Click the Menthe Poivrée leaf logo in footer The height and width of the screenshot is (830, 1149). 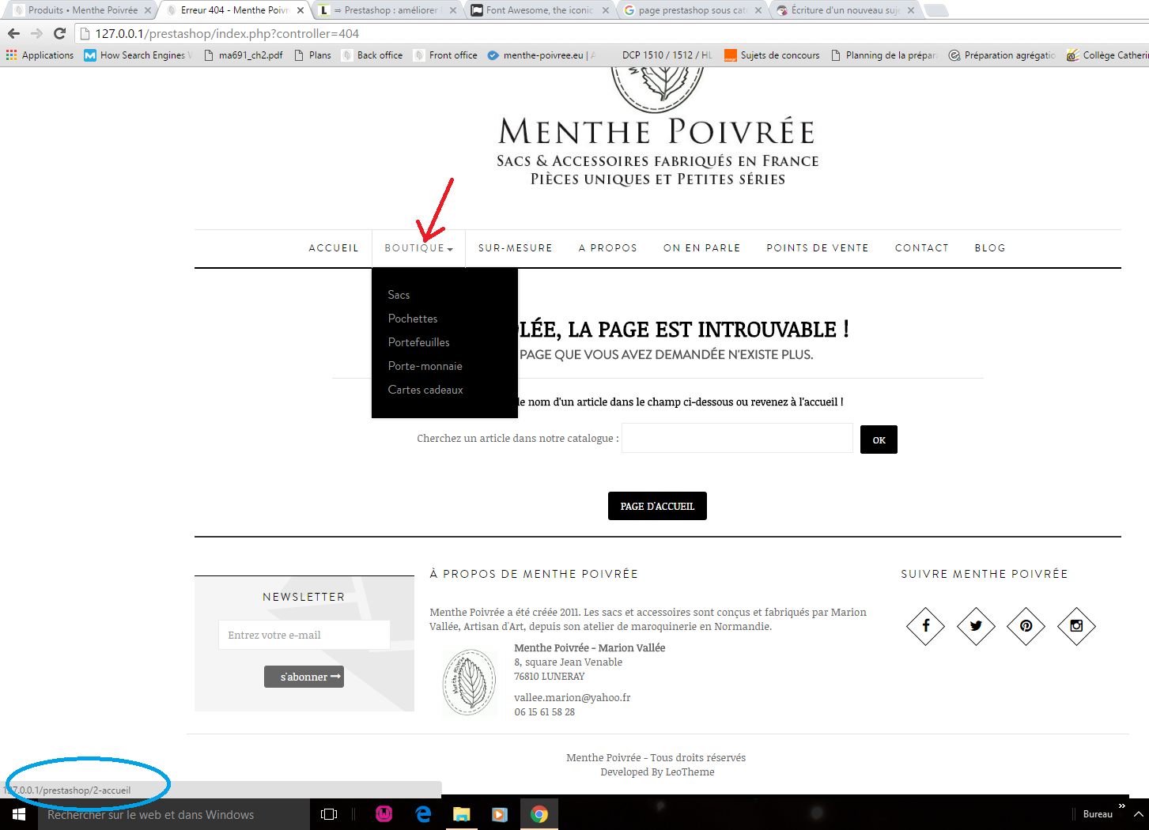pos(469,682)
